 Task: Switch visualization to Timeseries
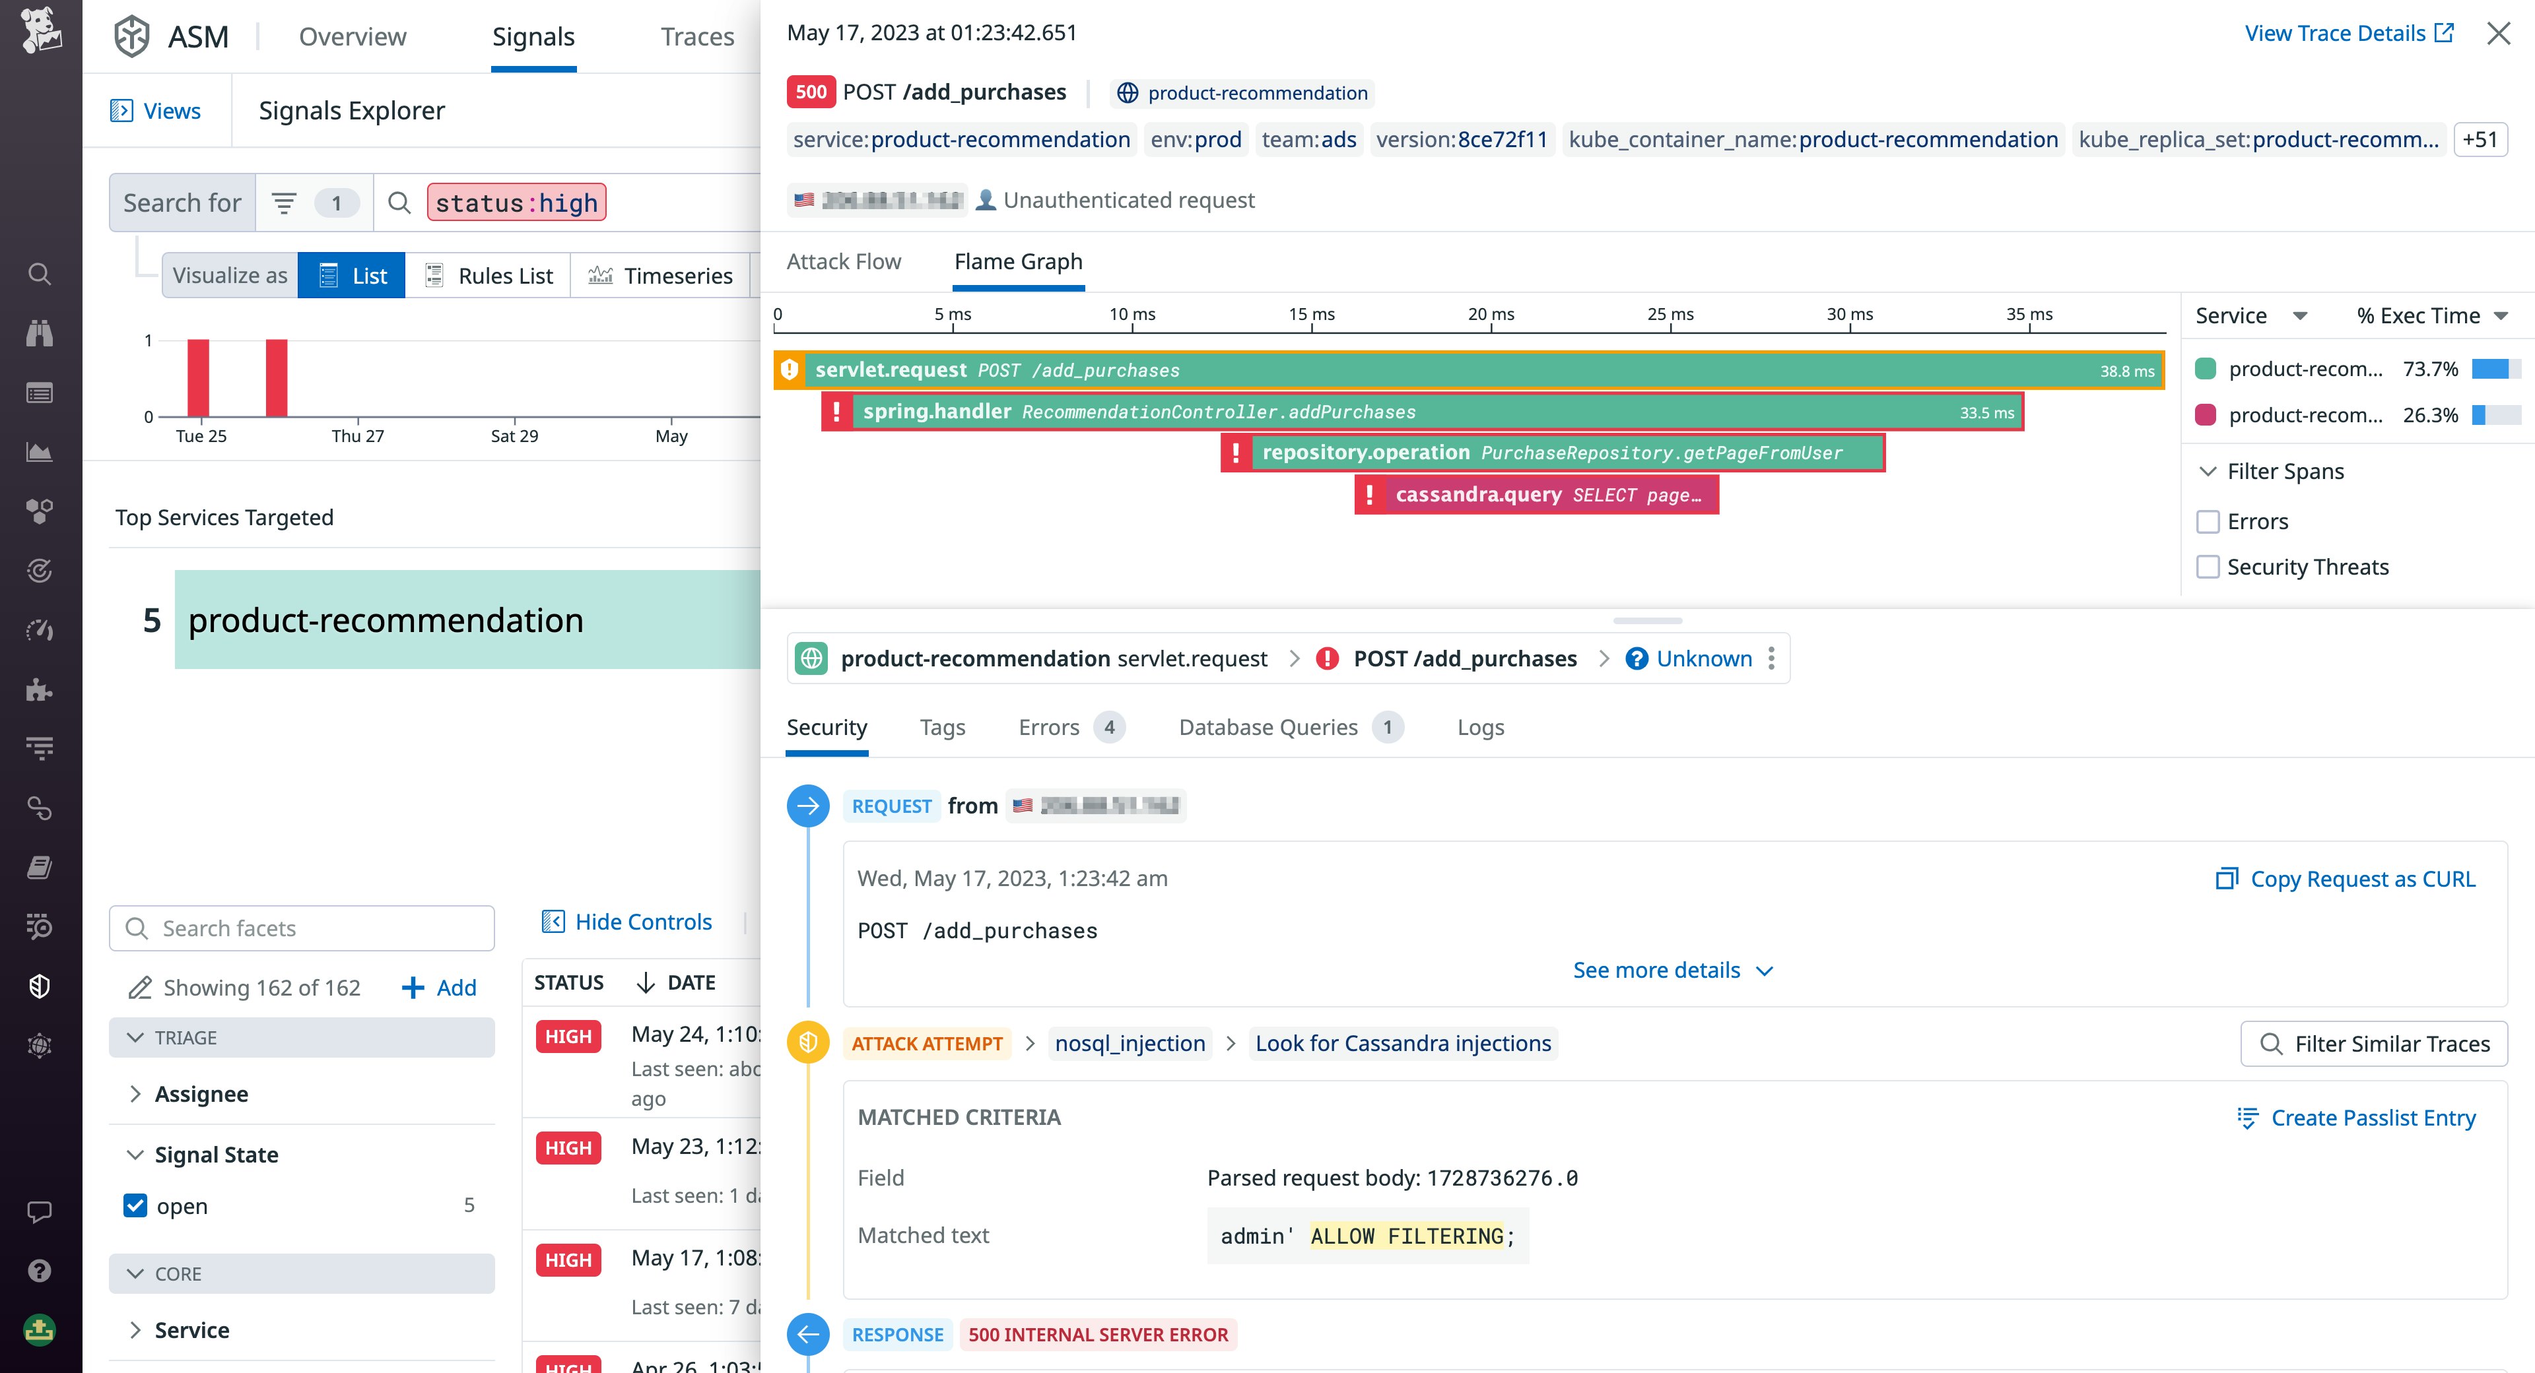(x=660, y=275)
